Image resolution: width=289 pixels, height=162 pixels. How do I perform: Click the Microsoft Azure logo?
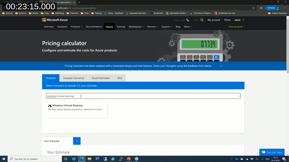[x=55, y=20]
